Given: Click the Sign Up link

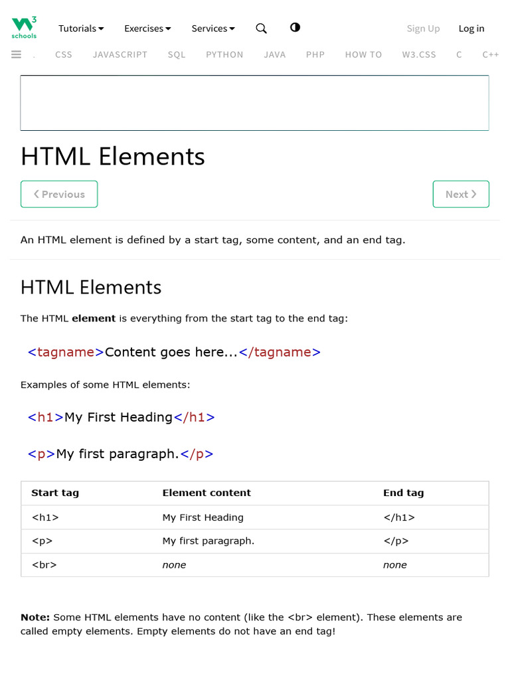Looking at the screenshot, I should point(423,29).
